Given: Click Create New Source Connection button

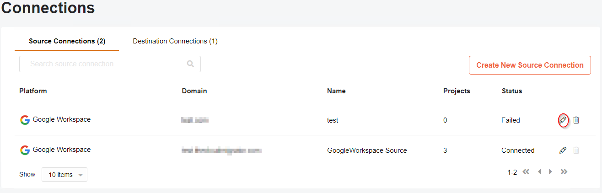Looking at the screenshot, I should 530,65.
